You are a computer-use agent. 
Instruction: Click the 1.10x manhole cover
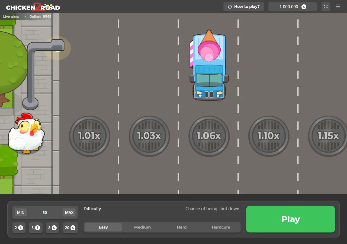(269, 136)
